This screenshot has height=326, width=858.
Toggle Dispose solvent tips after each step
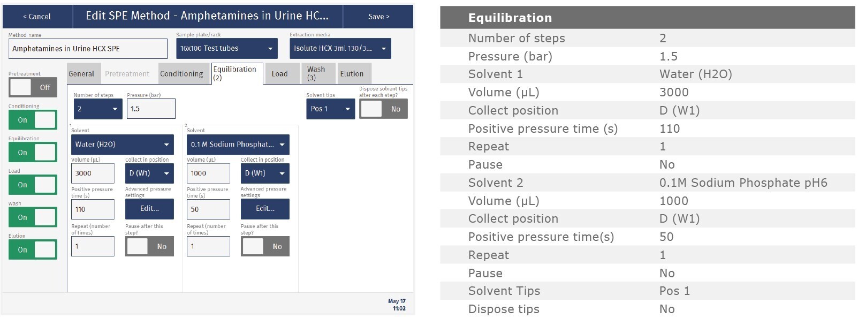pos(383,109)
